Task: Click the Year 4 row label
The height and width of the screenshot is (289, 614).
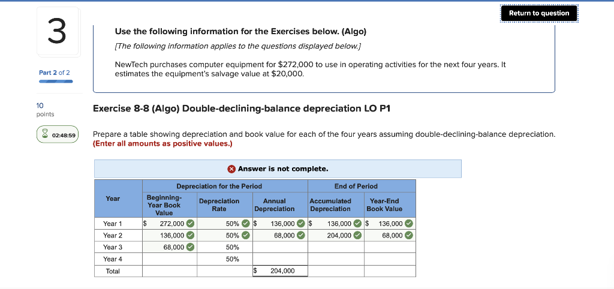Action: pos(112,259)
